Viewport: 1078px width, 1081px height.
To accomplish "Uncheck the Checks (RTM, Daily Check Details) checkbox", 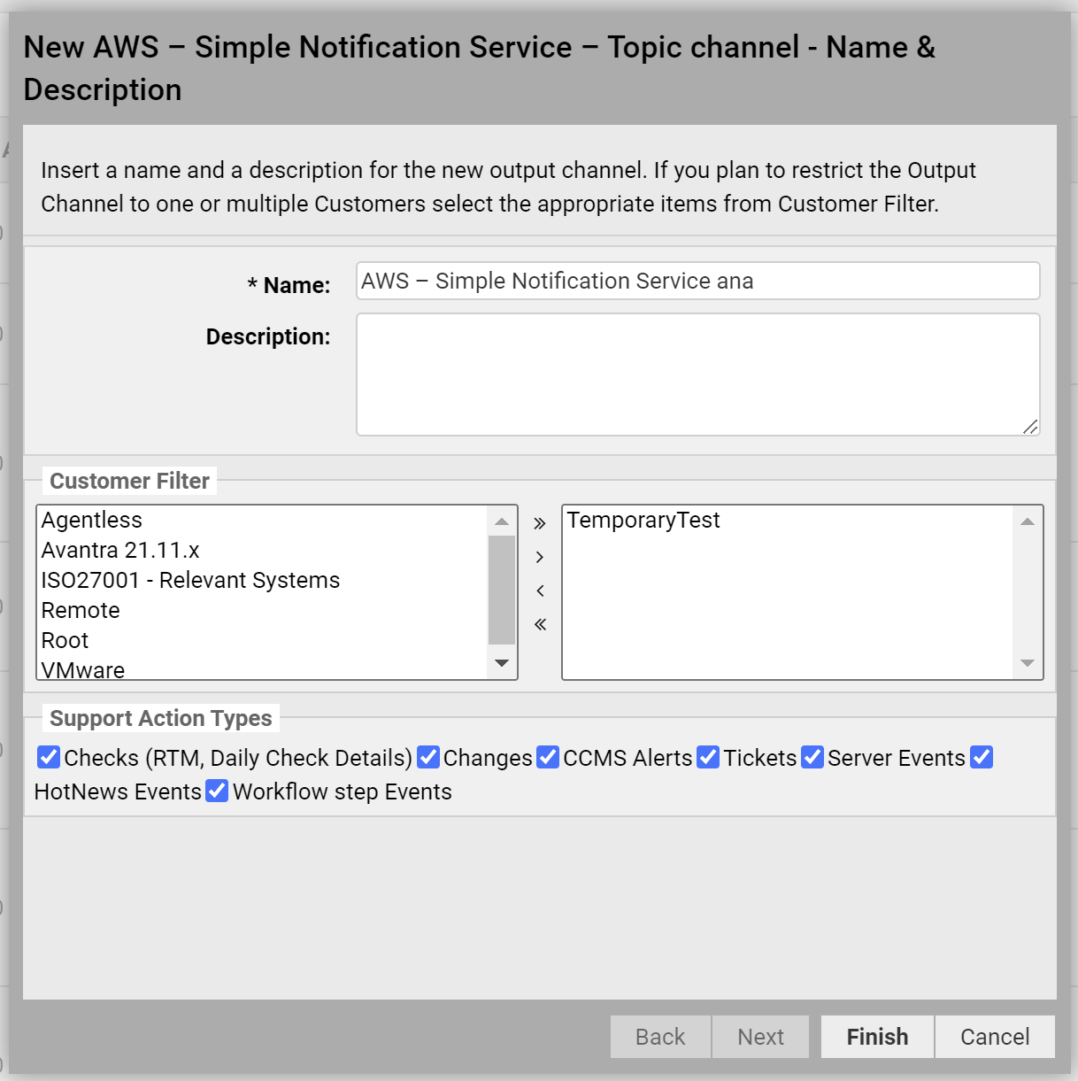I will click(x=50, y=757).
